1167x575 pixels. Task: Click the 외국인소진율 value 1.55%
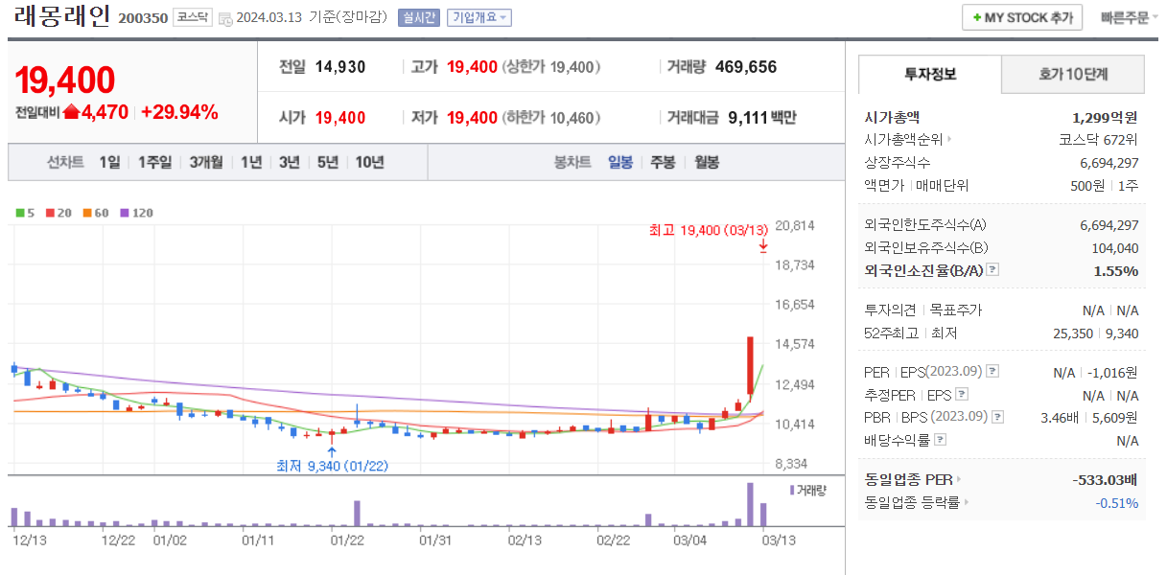[1116, 271]
